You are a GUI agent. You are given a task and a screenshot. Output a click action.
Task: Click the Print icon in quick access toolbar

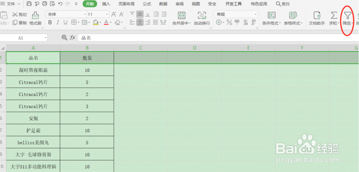pyautogui.click(x=45, y=4)
